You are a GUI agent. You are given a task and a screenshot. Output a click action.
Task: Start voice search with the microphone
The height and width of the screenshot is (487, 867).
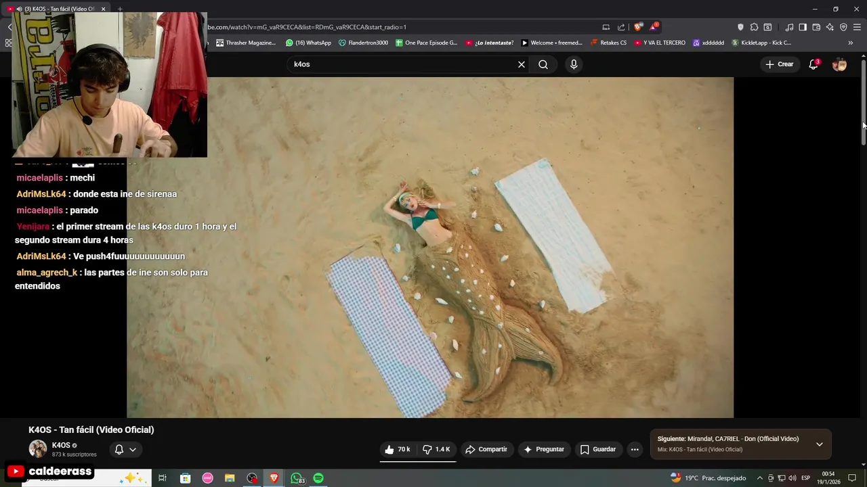point(574,64)
